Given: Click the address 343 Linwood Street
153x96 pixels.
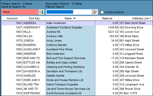Looking at the screenshot, I should 132,49.
